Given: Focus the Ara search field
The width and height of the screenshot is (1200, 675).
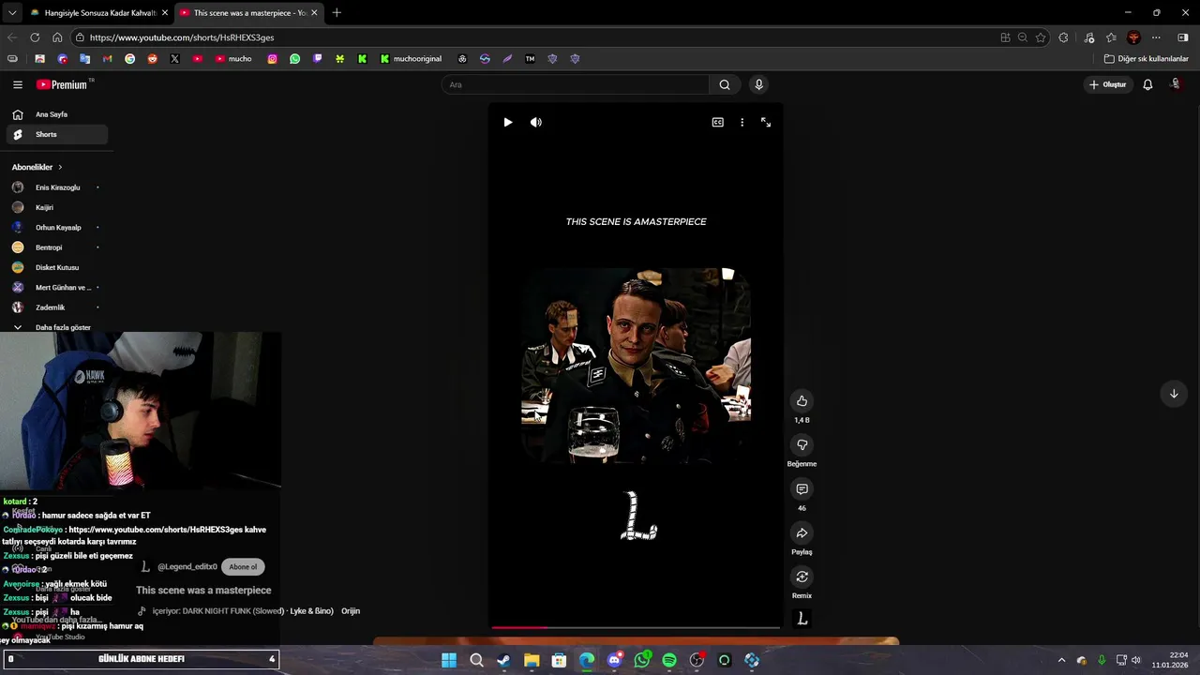Looking at the screenshot, I should 576,84.
